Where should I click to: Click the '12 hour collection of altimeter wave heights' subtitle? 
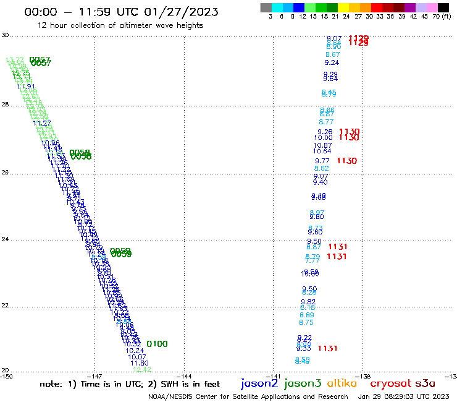(120, 25)
